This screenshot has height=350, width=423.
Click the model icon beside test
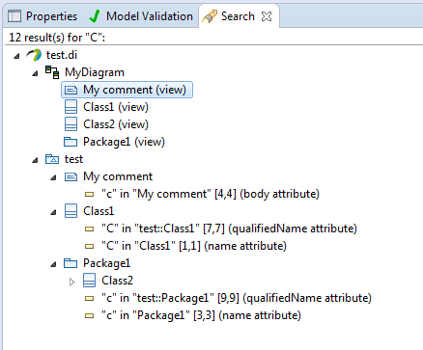pyautogui.click(x=52, y=159)
